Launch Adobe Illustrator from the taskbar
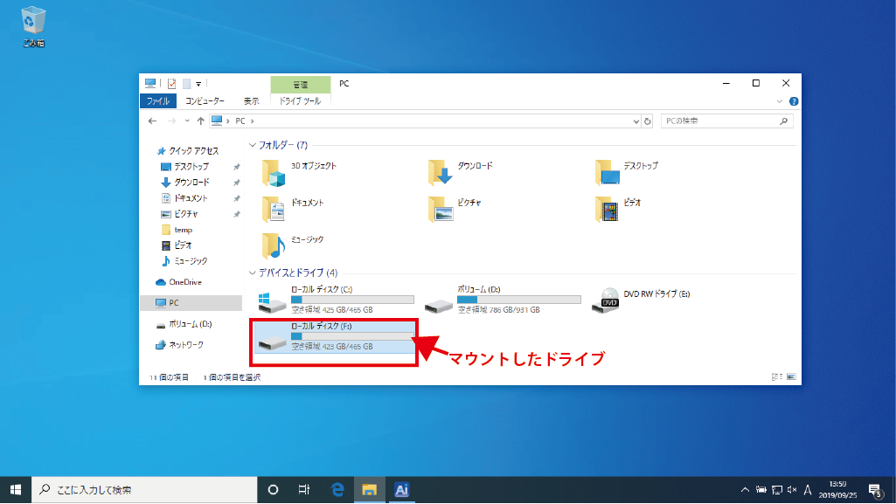Viewport: 896px width, 504px height. click(401, 490)
